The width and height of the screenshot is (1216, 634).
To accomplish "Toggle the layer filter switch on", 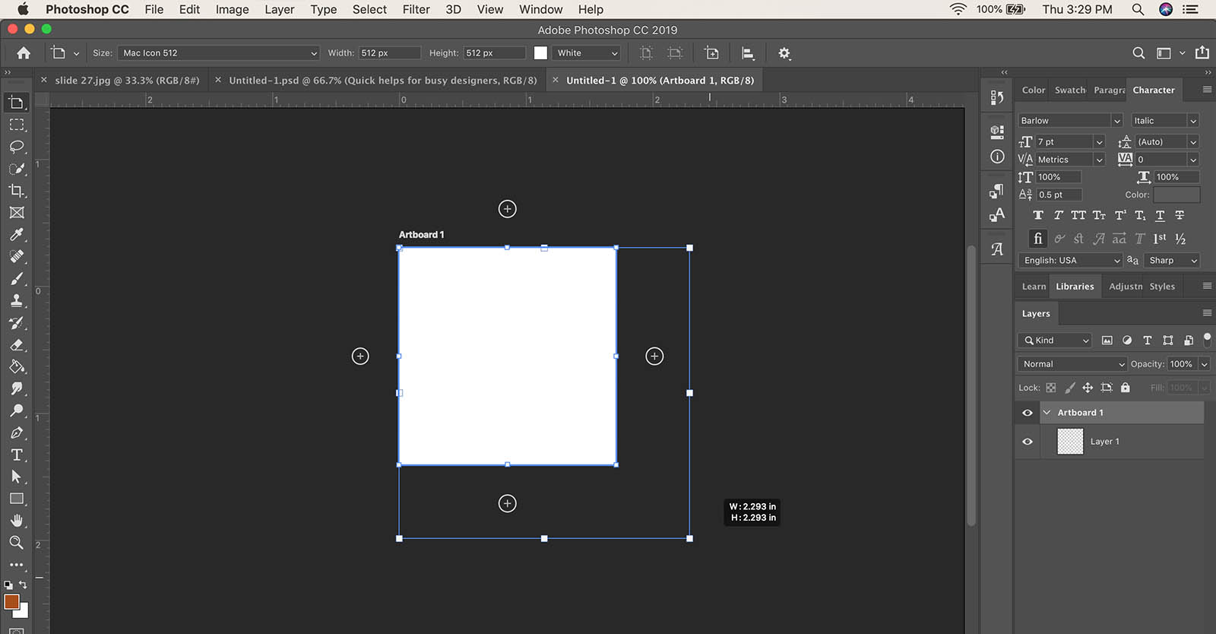I will [x=1207, y=339].
